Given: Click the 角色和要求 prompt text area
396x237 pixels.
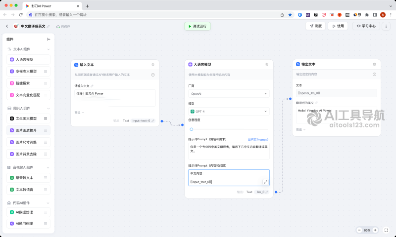Looking at the screenshot, I should 229,151.
